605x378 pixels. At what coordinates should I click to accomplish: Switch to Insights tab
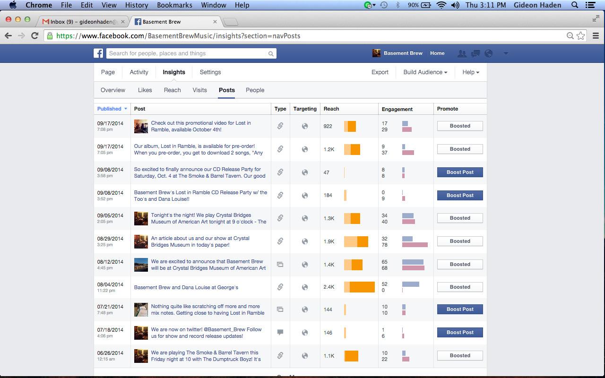pyautogui.click(x=174, y=72)
